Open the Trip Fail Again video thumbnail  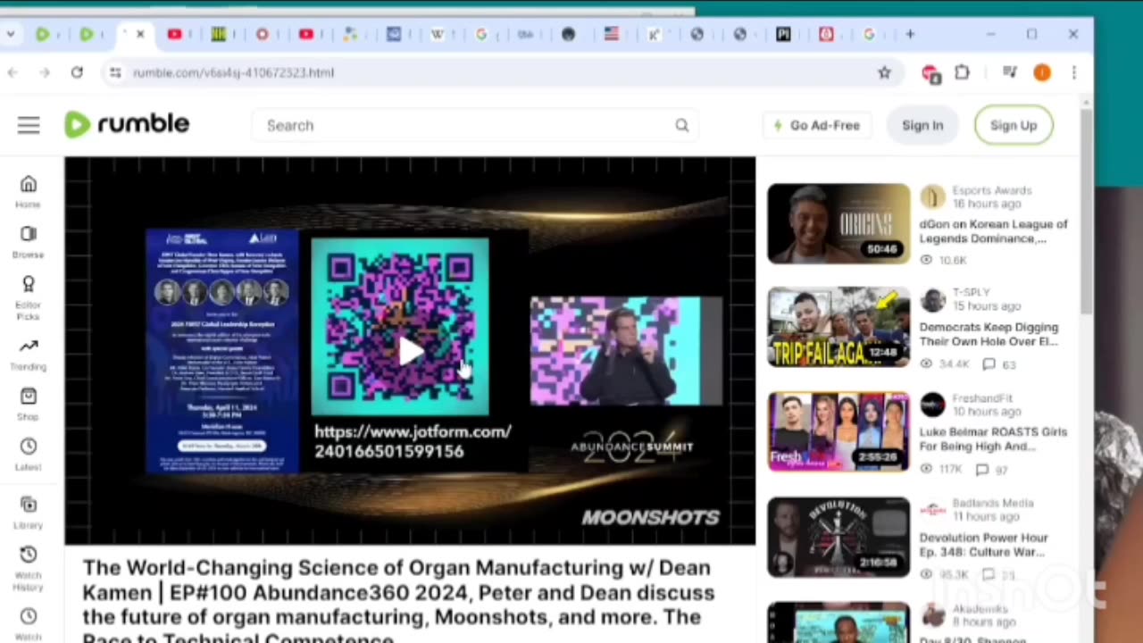tap(838, 327)
